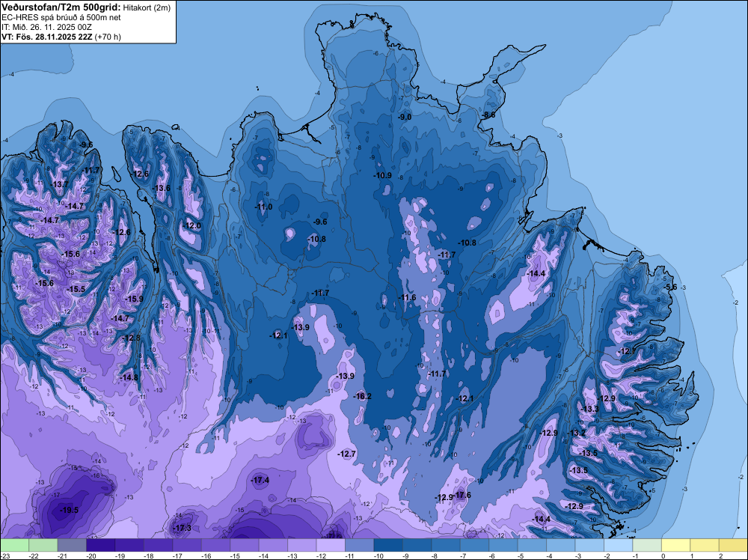The image size is (748, 560).
Task: Click the '-12.8' temperature value
Action: pyautogui.click(x=131, y=338)
